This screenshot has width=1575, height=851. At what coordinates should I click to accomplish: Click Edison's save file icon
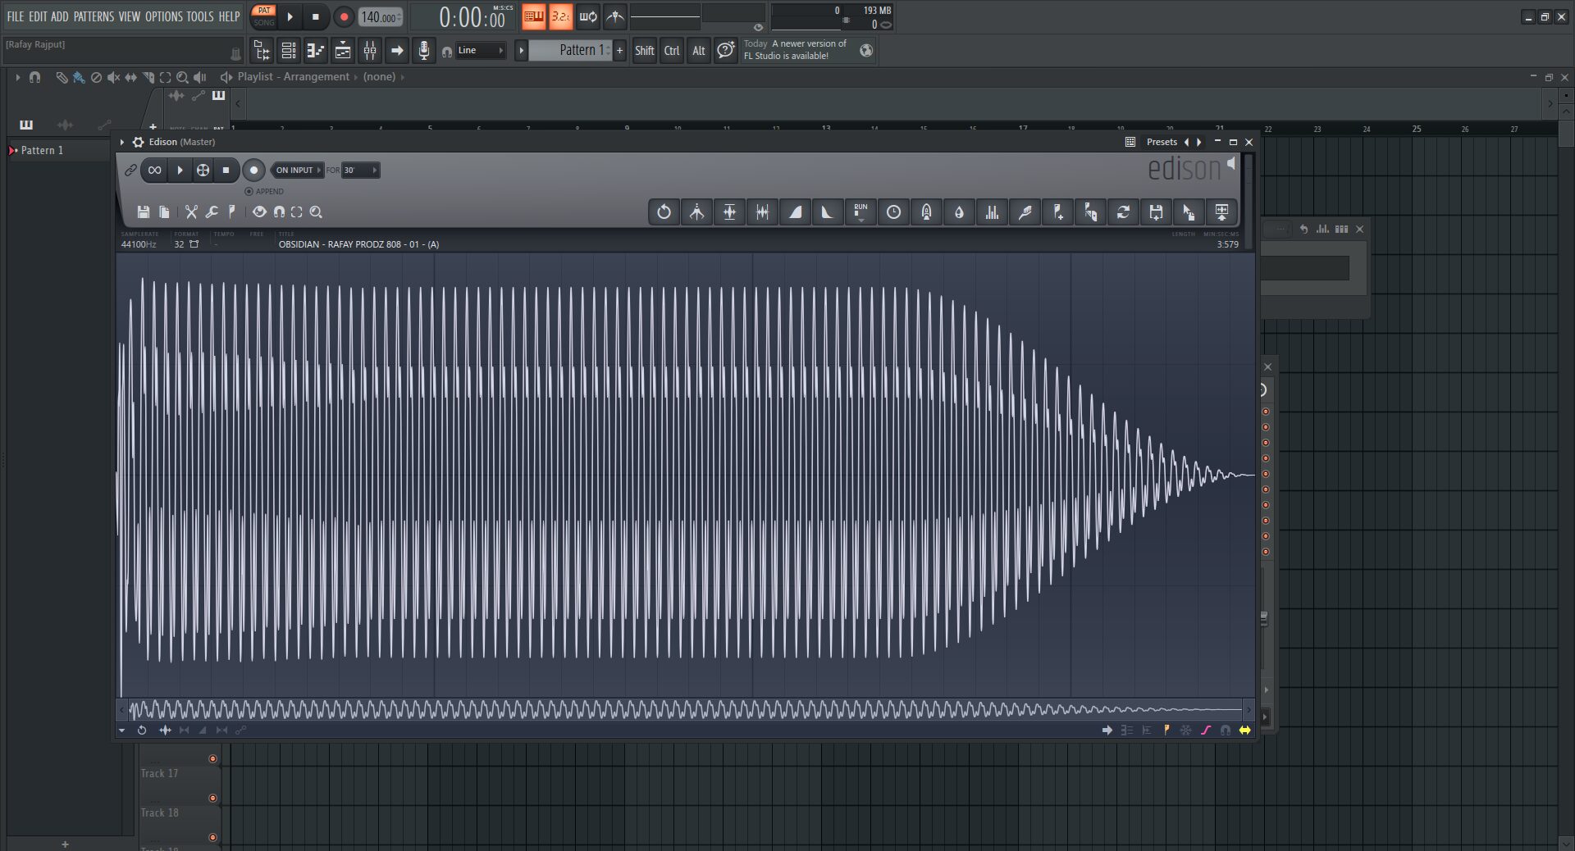coord(144,212)
